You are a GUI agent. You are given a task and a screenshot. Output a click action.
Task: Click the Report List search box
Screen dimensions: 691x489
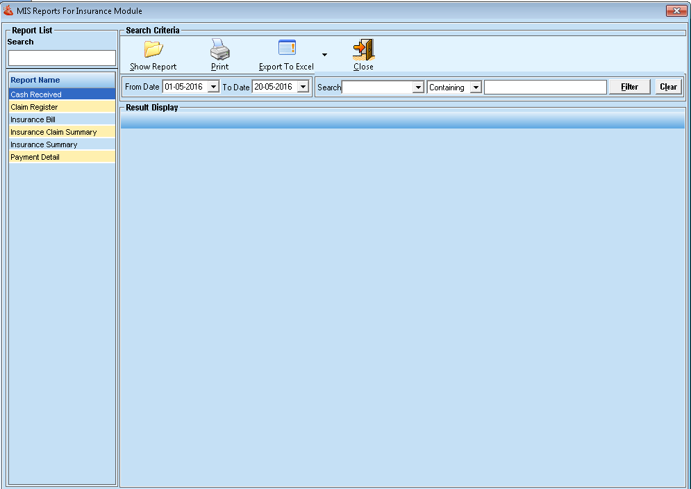coord(62,58)
